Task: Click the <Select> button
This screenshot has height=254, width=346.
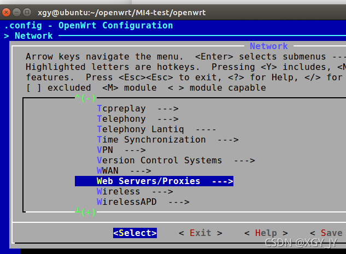Action: click(135, 233)
